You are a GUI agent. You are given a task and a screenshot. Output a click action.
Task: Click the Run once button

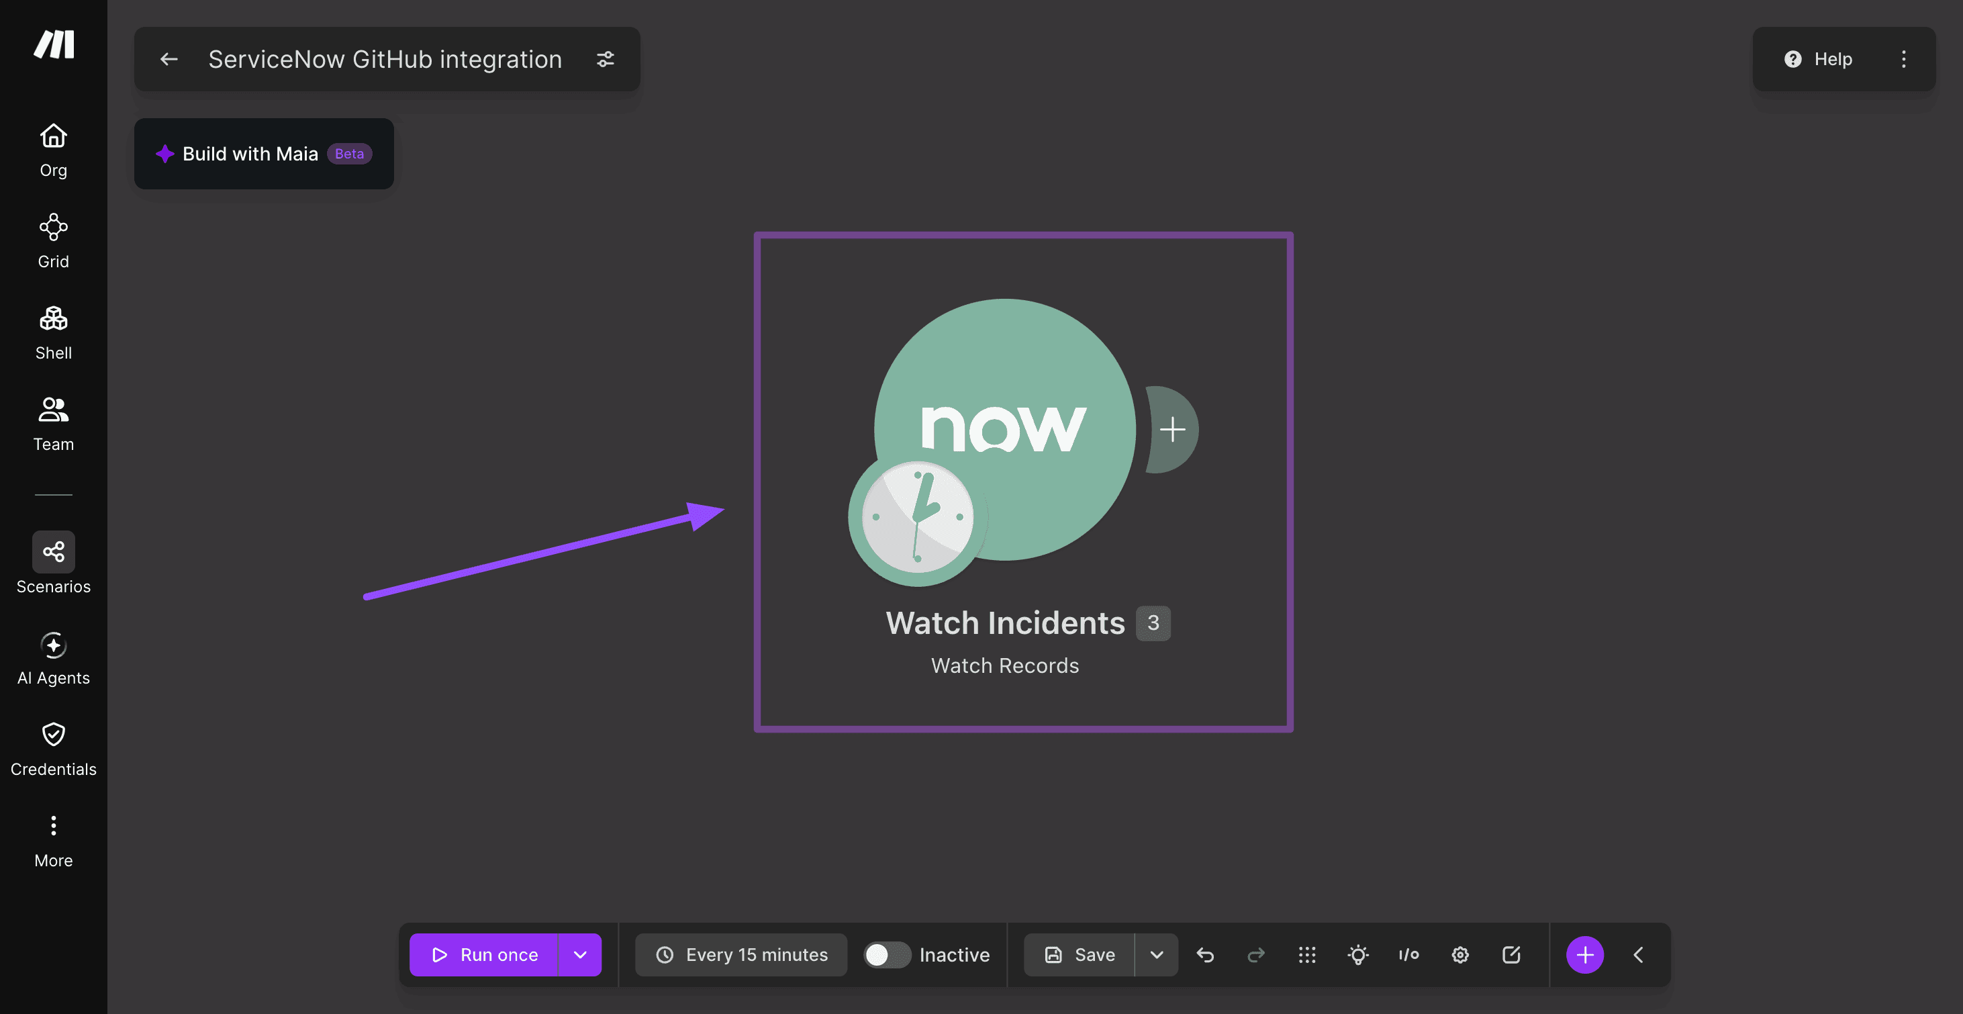484,954
